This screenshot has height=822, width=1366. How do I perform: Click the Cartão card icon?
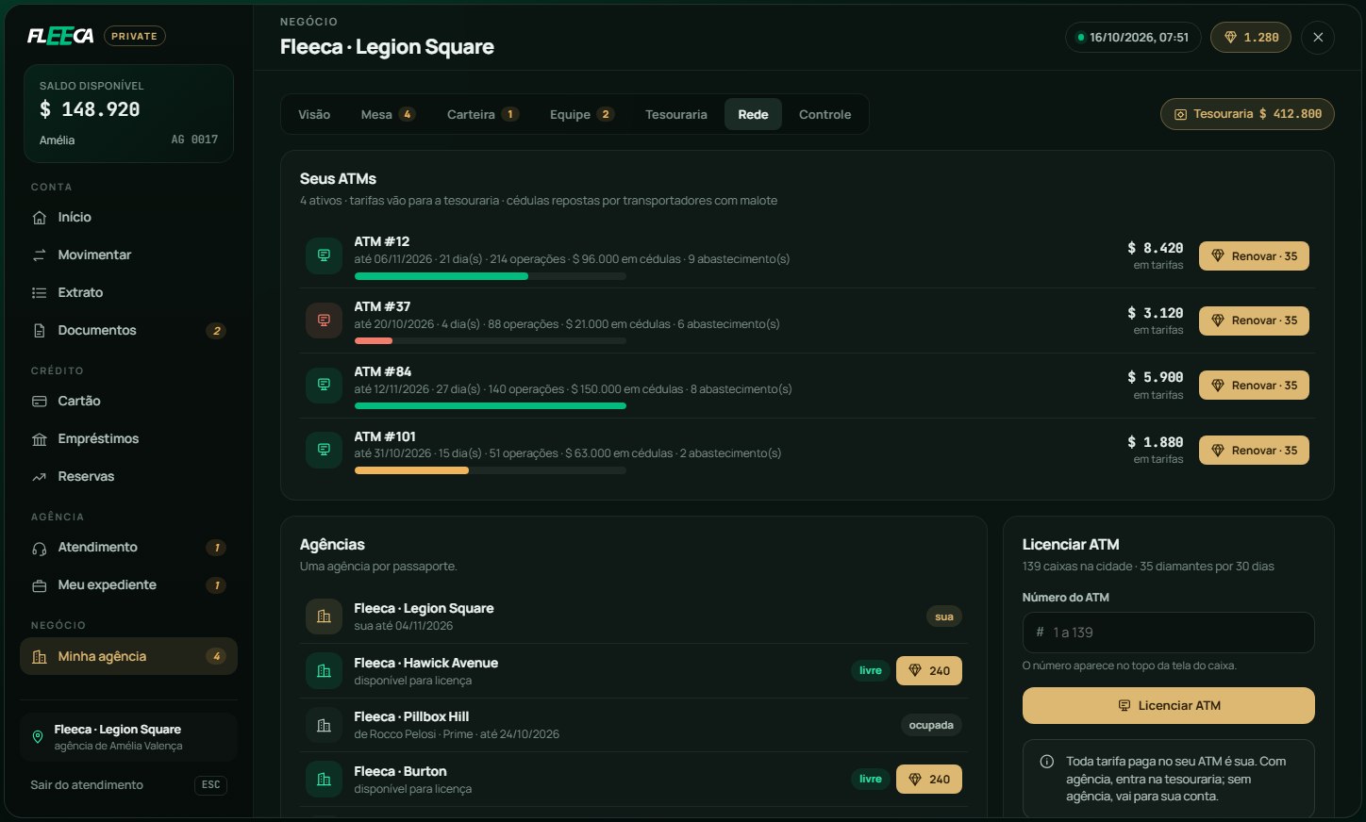40,402
